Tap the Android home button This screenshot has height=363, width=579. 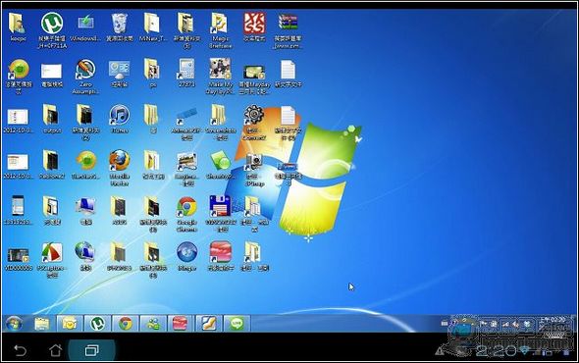point(56,350)
